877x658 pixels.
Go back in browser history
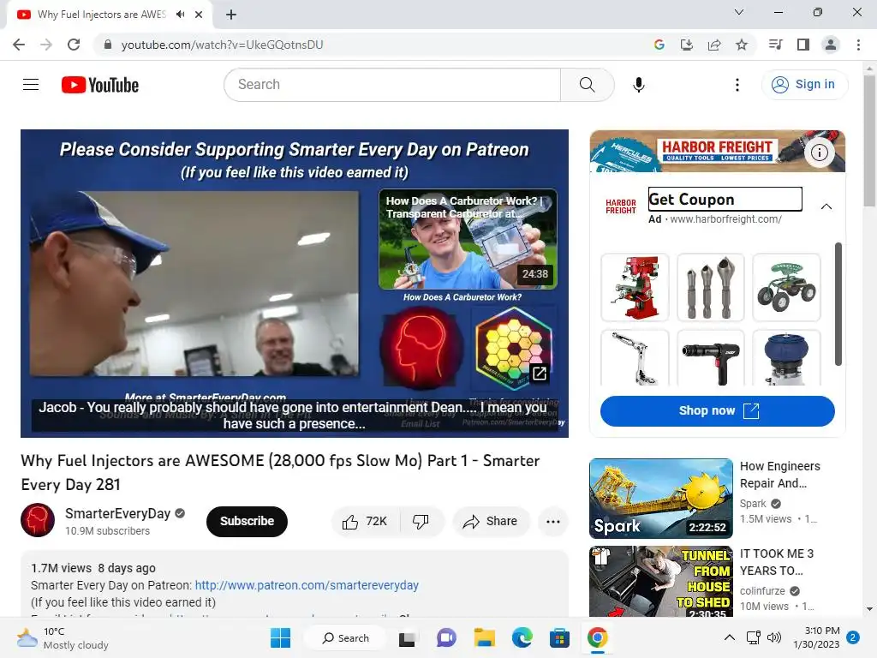point(19,45)
